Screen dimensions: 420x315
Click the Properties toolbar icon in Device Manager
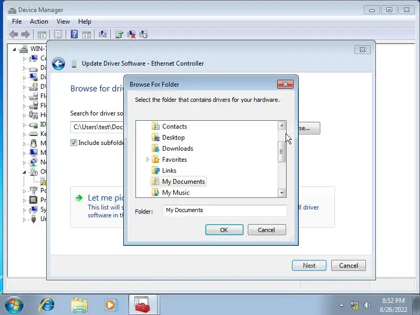click(58, 34)
